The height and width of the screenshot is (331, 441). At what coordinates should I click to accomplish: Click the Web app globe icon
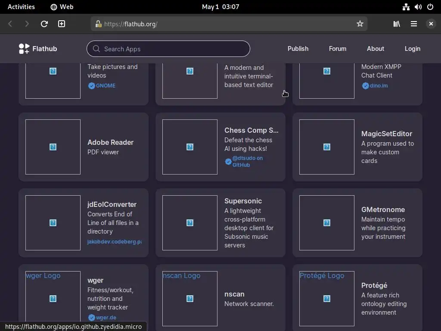click(53, 7)
